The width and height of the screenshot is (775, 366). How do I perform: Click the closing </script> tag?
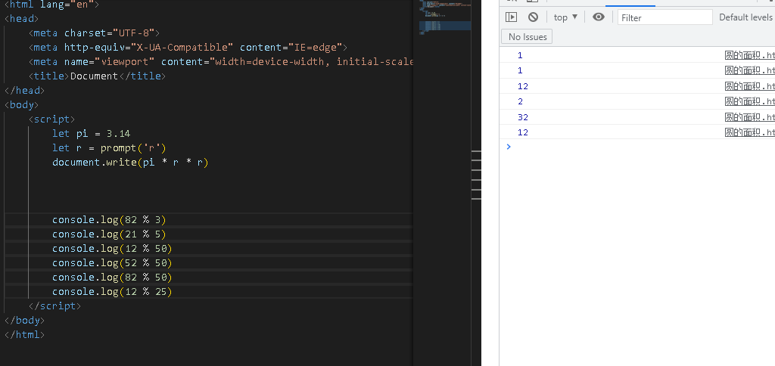[x=54, y=306]
